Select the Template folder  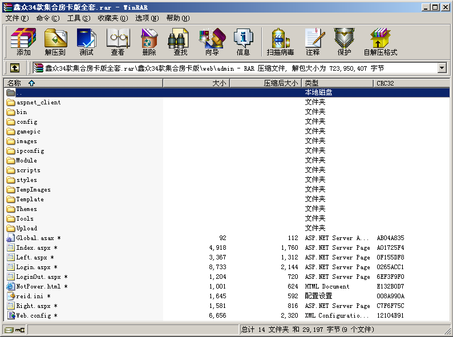click(x=30, y=200)
